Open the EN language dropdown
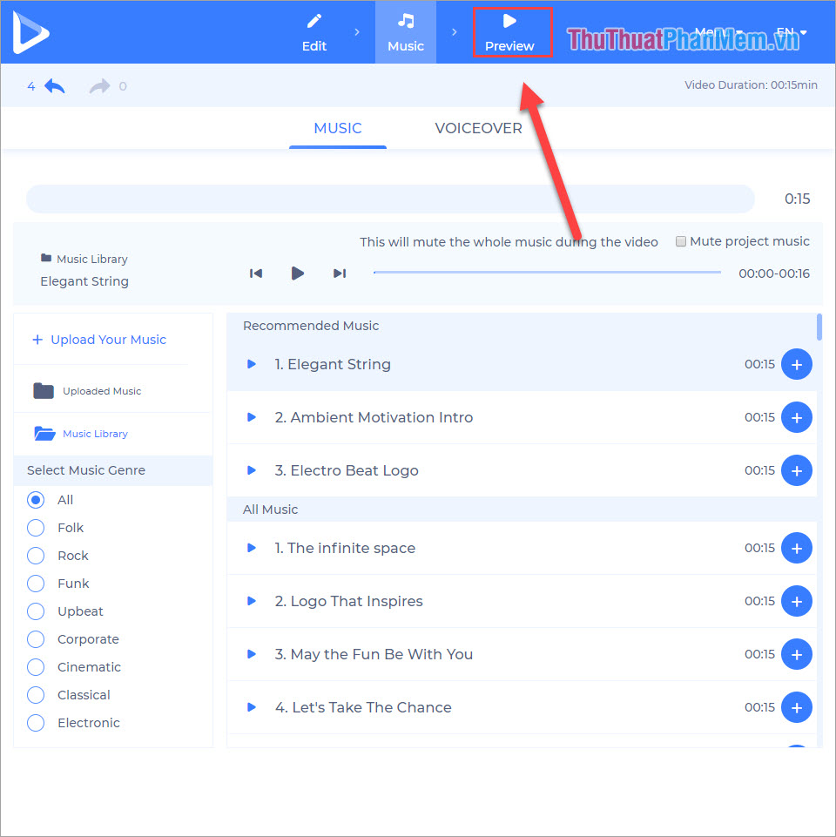Screen dimensions: 836x837 click(791, 32)
